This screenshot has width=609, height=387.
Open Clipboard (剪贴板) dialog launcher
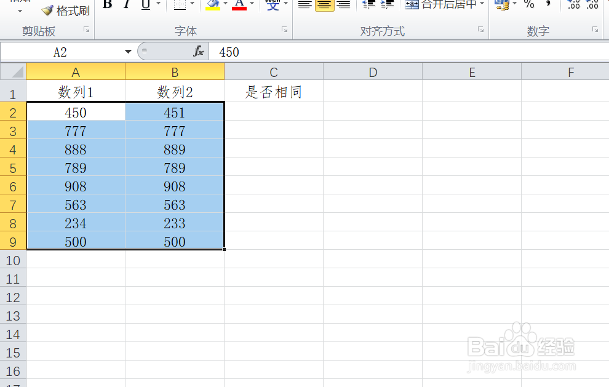click(87, 30)
